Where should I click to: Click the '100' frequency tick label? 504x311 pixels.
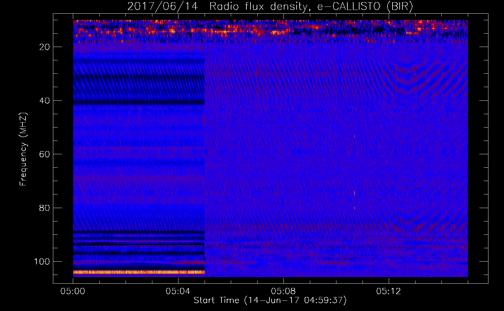pos(42,262)
